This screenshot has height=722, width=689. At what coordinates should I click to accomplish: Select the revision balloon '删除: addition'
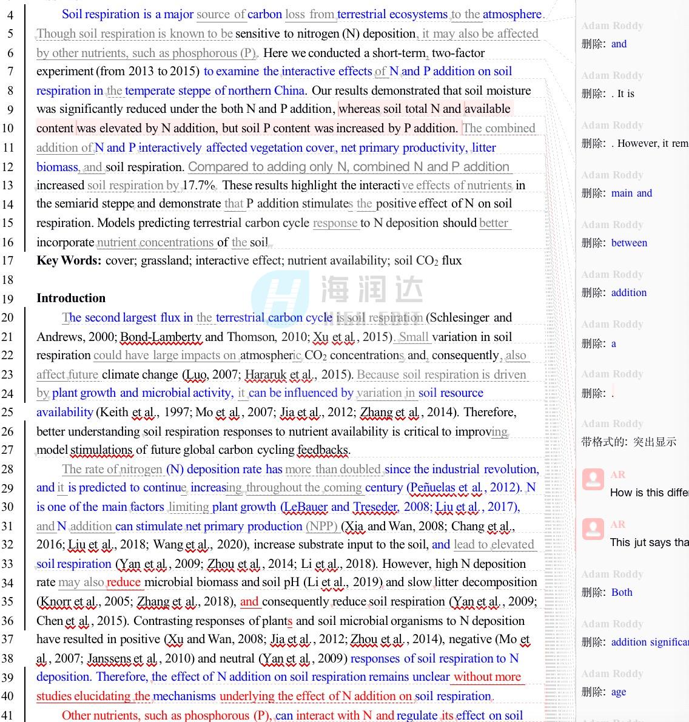coord(614,293)
